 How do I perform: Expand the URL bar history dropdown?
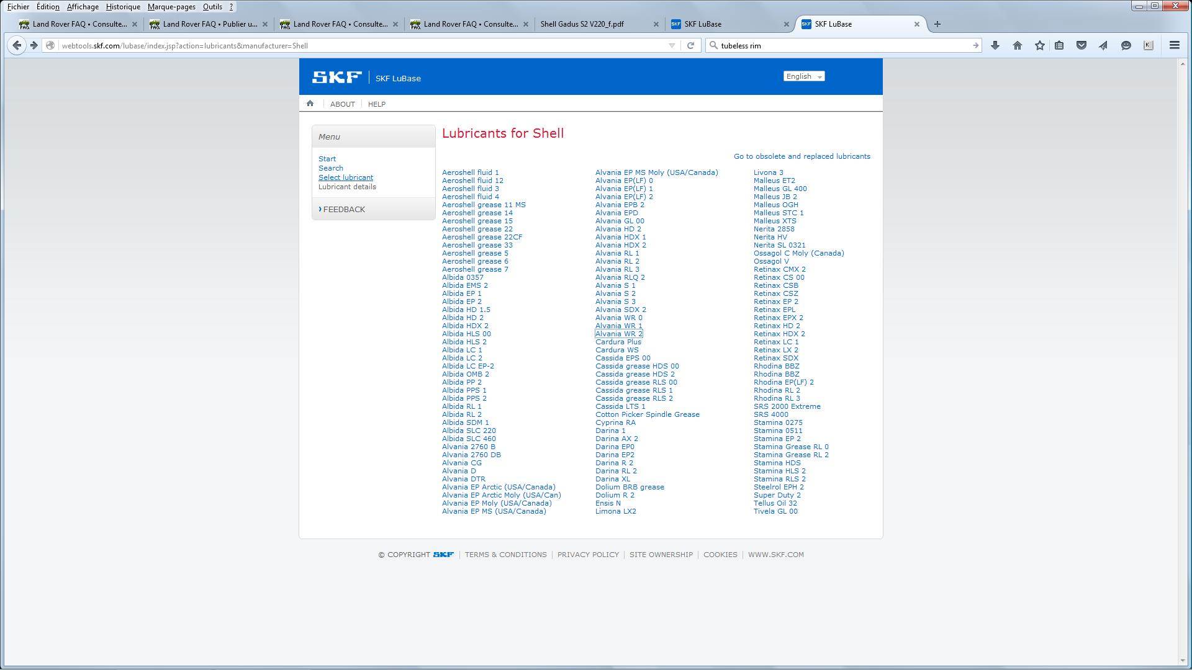(672, 45)
